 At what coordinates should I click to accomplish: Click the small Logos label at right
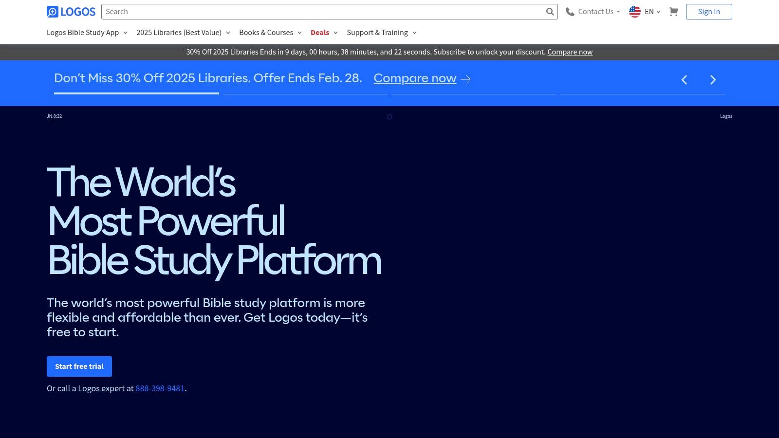pos(726,116)
